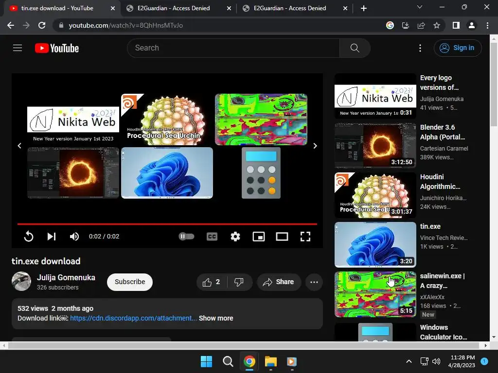Reload the page
498x373 pixels.
pos(42,25)
